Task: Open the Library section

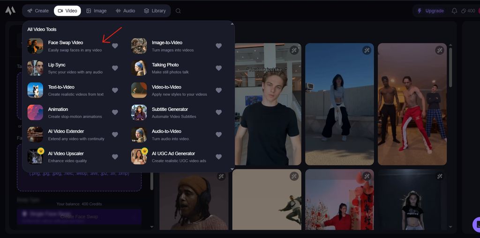Action: (154, 11)
